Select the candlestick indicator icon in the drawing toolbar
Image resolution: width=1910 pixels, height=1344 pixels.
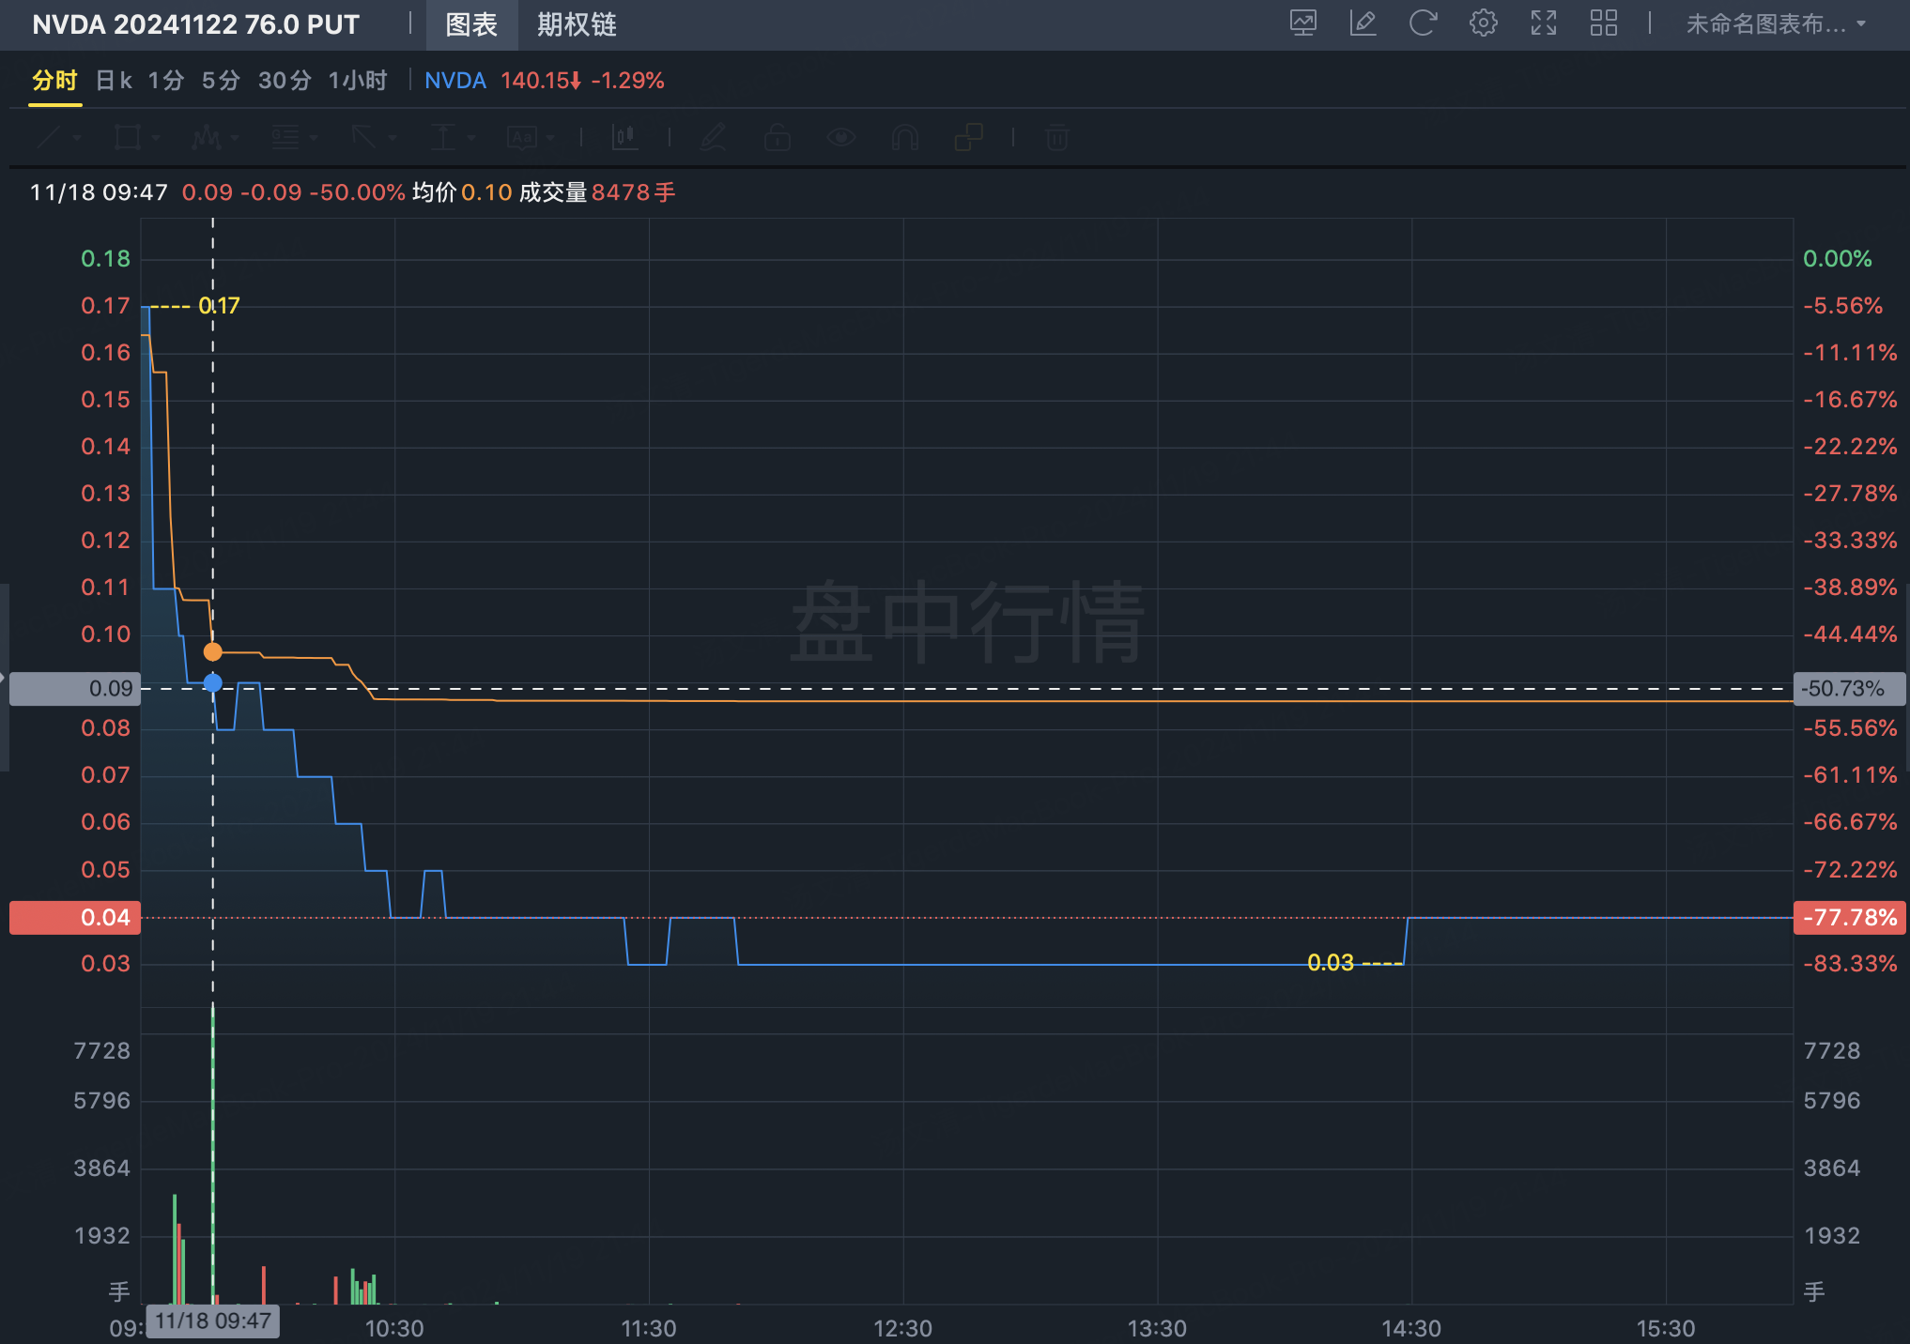[x=624, y=138]
